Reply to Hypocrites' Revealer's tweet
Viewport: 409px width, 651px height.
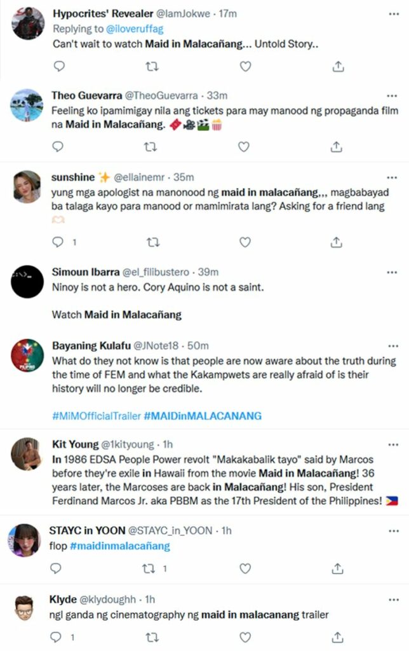pos(58,66)
